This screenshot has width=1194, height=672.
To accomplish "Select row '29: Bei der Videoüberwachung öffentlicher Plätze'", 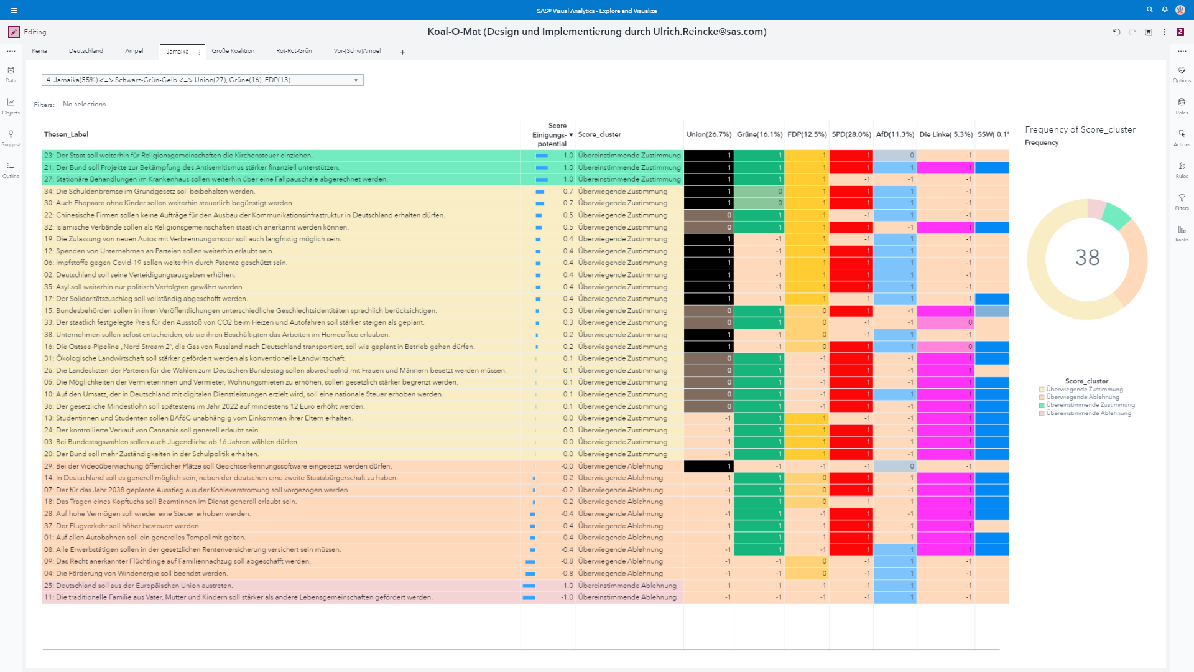I will (281, 466).
